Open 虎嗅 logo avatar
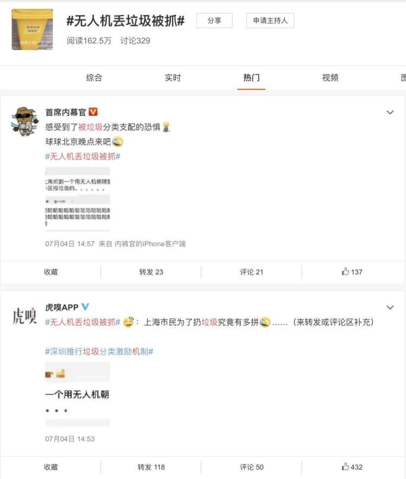Image resolution: width=406 pixels, height=479 pixels. tap(25, 316)
